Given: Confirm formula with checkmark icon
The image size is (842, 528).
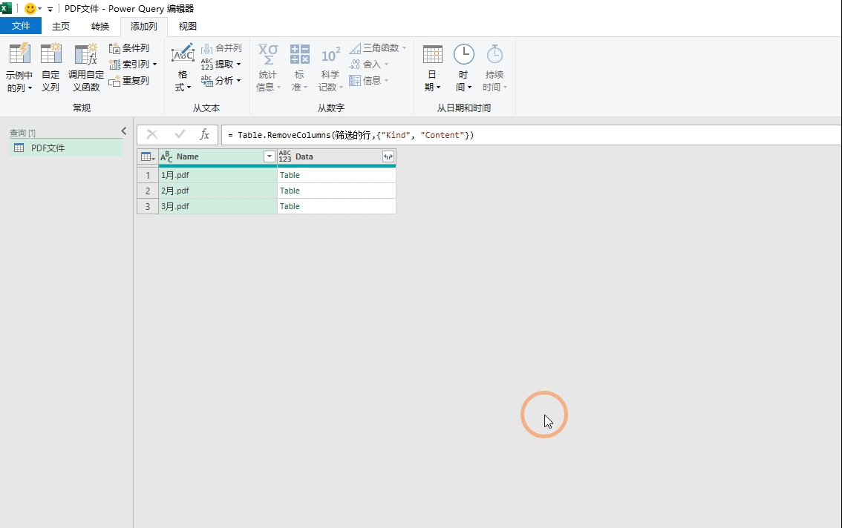Looking at the screenshot, I should pyautogui.click(x=180, y=135).
